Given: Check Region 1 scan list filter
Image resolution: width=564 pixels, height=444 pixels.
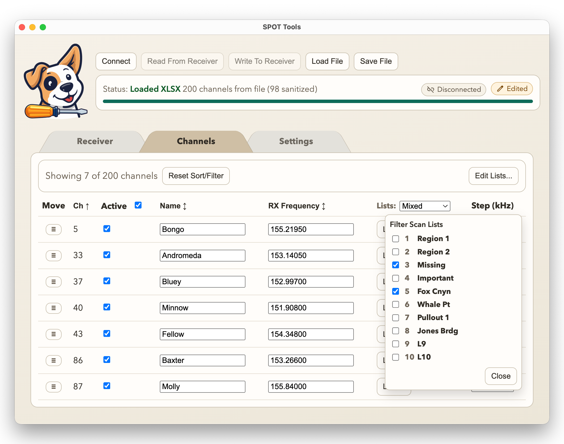Looking at the screenshot, I should 396,239.
